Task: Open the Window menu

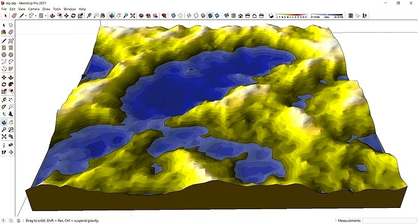Action: coord(70,9)
